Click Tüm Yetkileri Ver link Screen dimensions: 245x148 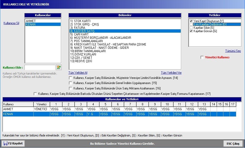(171, 73)
